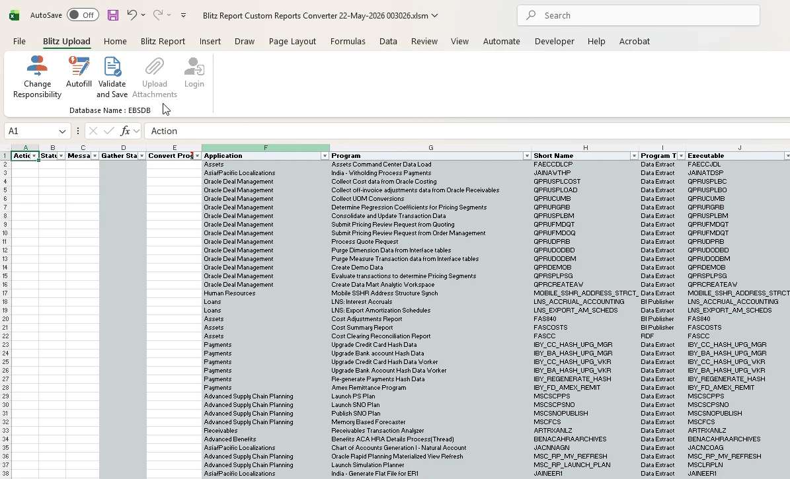The image size is (790, 479).
Task: Open the Excel app icon menu
Action: point(14,15)
